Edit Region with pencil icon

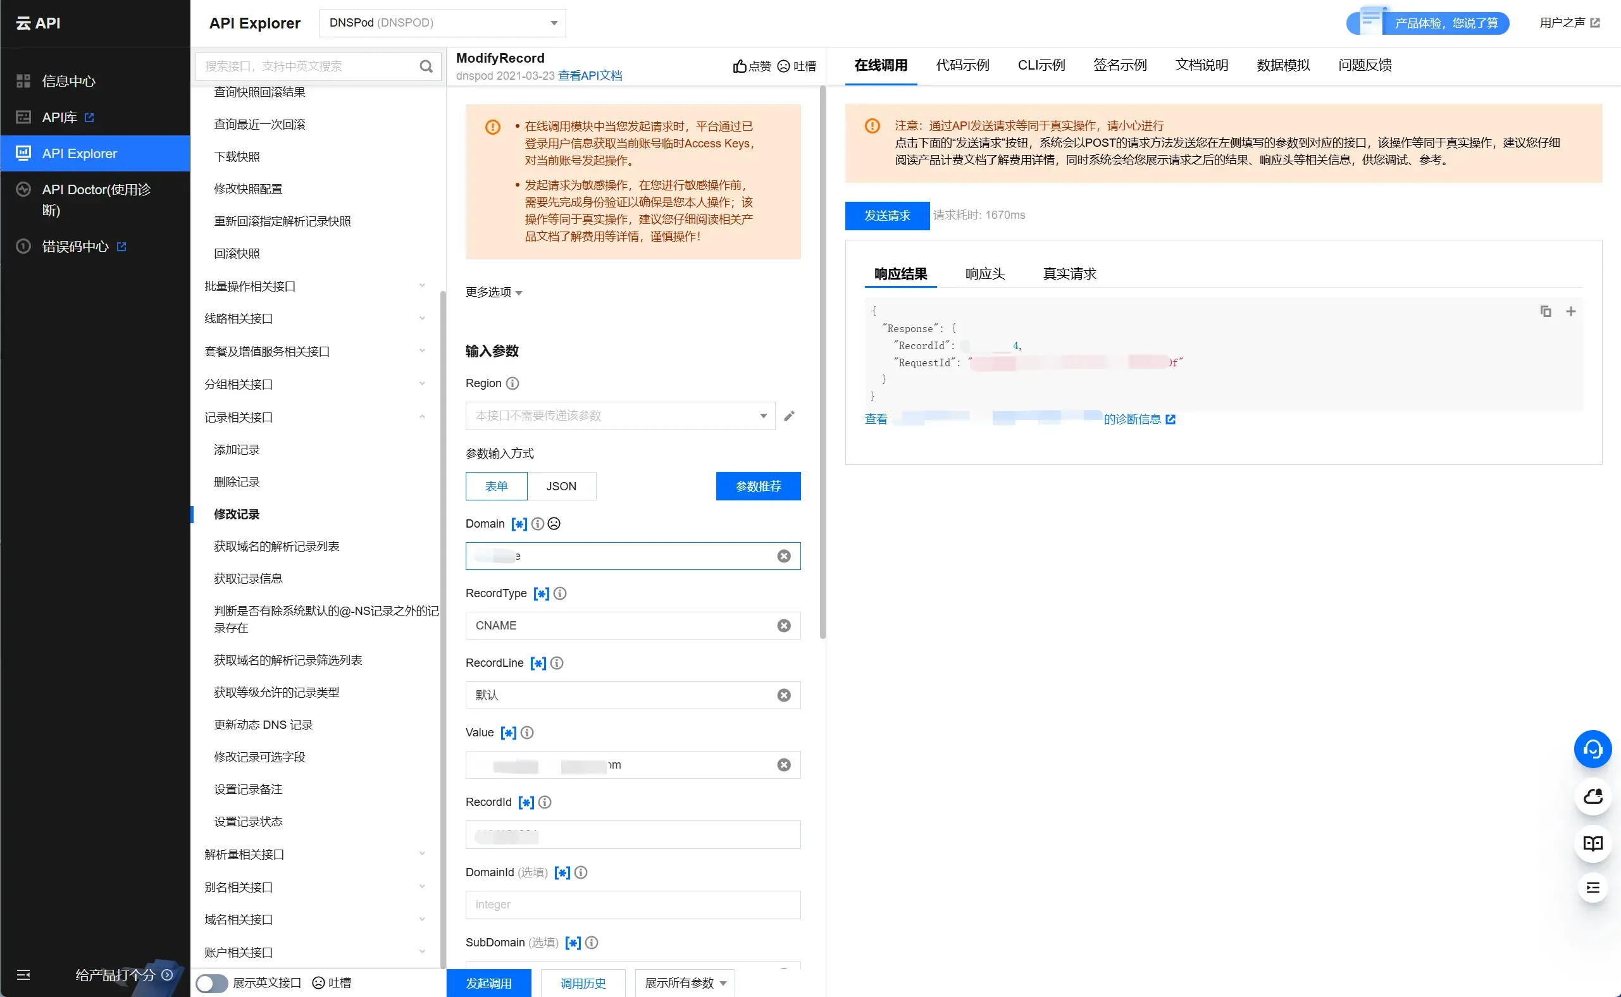tap(789, 416)
